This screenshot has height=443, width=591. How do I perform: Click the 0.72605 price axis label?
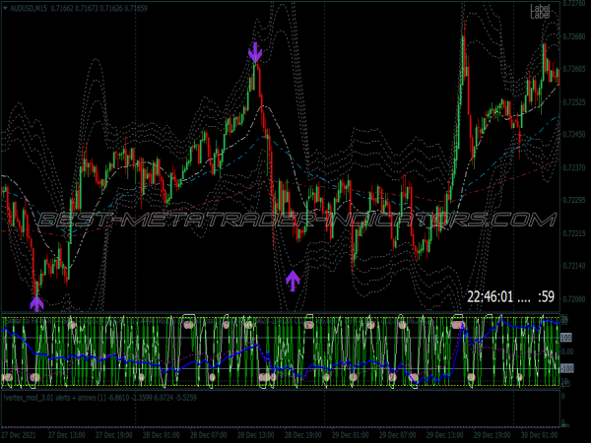[x=574, y=69]
